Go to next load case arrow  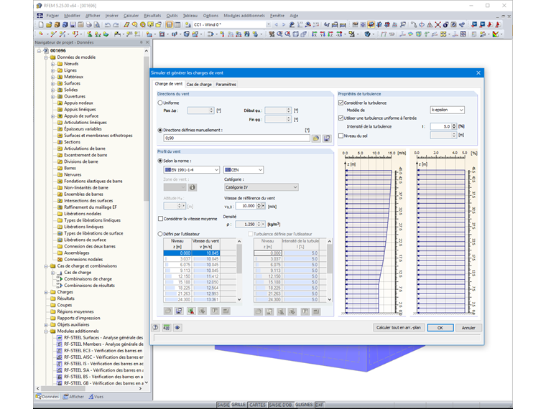[284, 24]
